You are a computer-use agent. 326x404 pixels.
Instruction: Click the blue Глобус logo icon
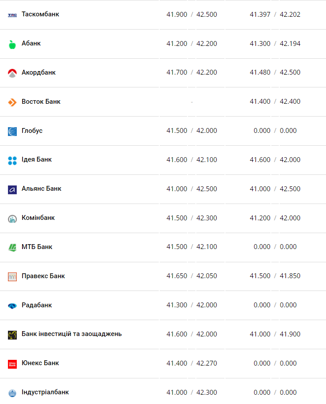point(12,132)
